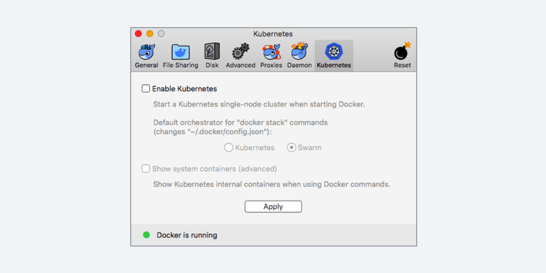Minimize the window with yellow button

tap(150, 33)
